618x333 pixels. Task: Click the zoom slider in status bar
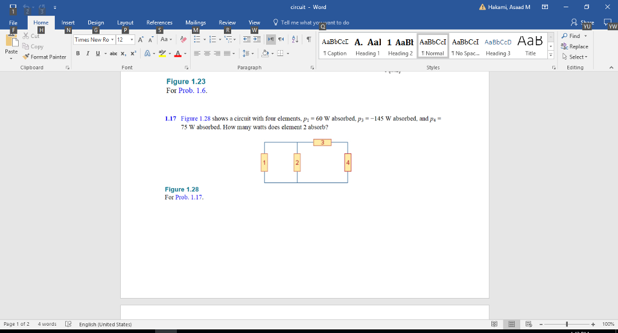pyautogui.click(x=566, y=324)
